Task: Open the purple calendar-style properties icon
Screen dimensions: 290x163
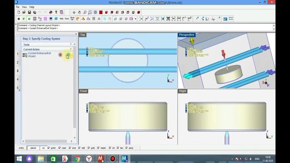Action: (x=62, y=12)
